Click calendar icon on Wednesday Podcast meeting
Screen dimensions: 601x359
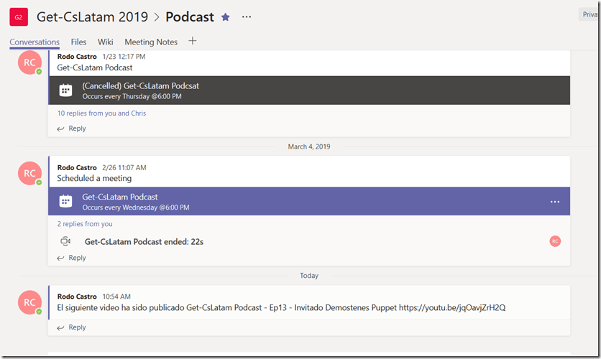coord(65,202)
